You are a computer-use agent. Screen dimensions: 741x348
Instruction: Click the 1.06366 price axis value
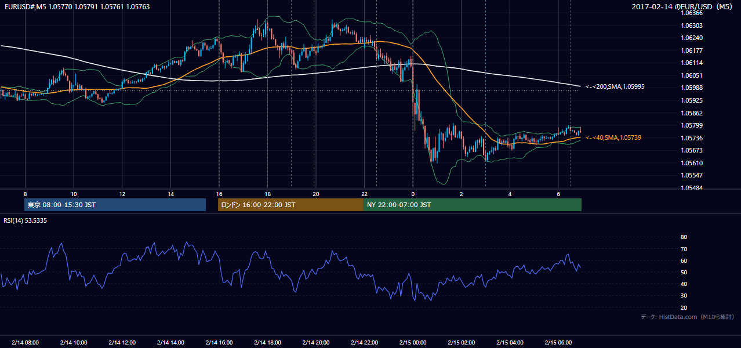(692, 13)
